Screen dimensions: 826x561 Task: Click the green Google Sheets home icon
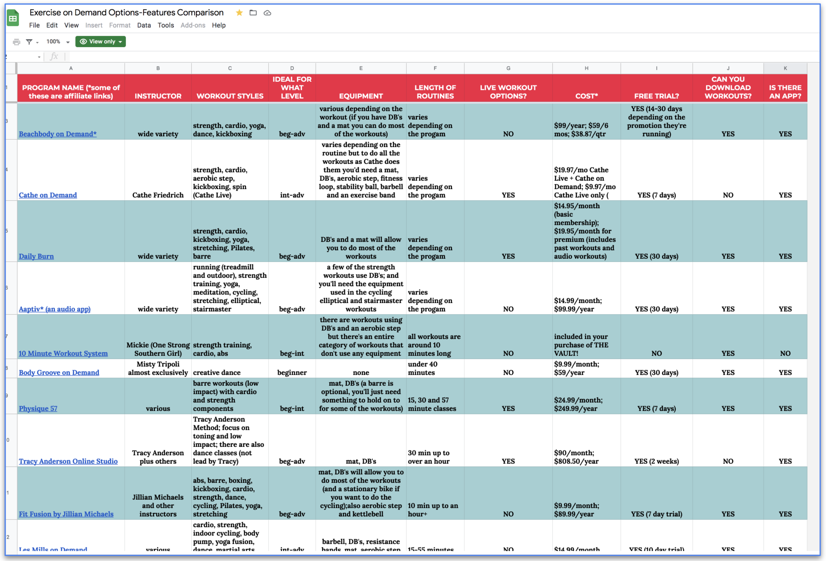point(13,18)
